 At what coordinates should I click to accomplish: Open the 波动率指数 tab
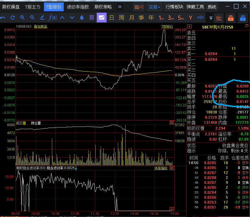pos(78,7)
